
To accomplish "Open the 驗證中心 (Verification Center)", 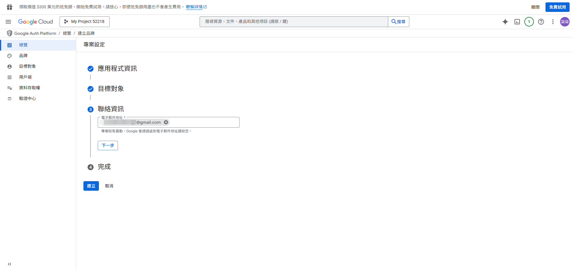I will pos(27,98).
